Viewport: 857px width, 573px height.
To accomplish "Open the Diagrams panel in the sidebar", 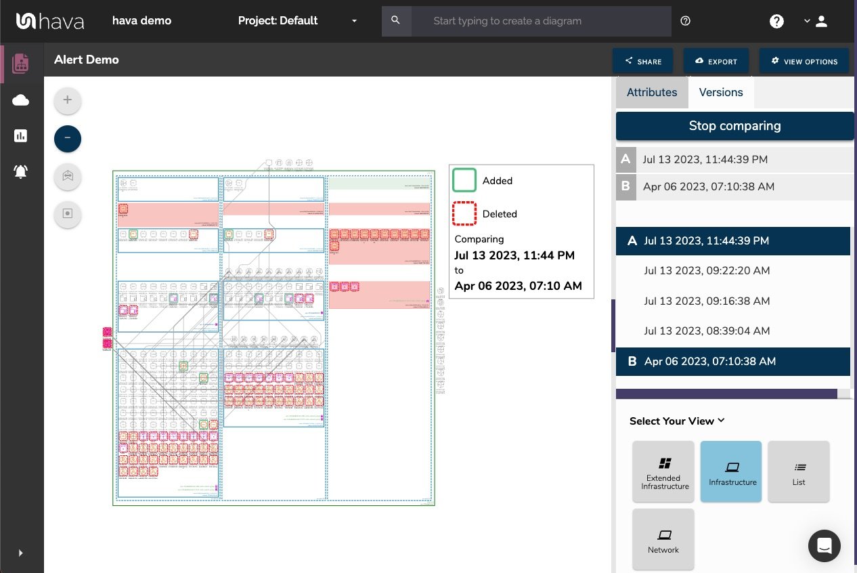I will tap(20, 63).
